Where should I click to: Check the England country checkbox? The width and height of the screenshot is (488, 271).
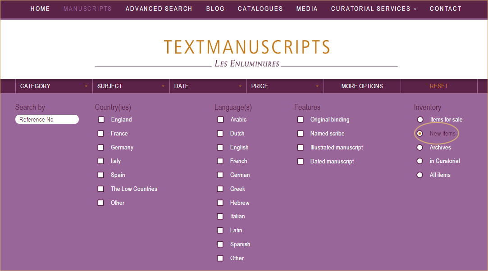point(101,120)
